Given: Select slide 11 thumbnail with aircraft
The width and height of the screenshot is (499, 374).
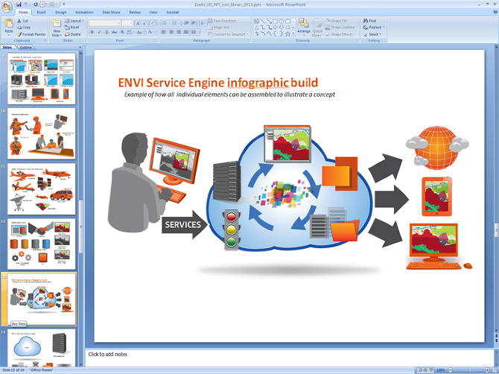Looking at the screenshot, I should coord(42,188).
